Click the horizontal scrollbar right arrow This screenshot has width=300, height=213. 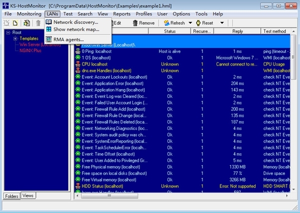[287, 196]
